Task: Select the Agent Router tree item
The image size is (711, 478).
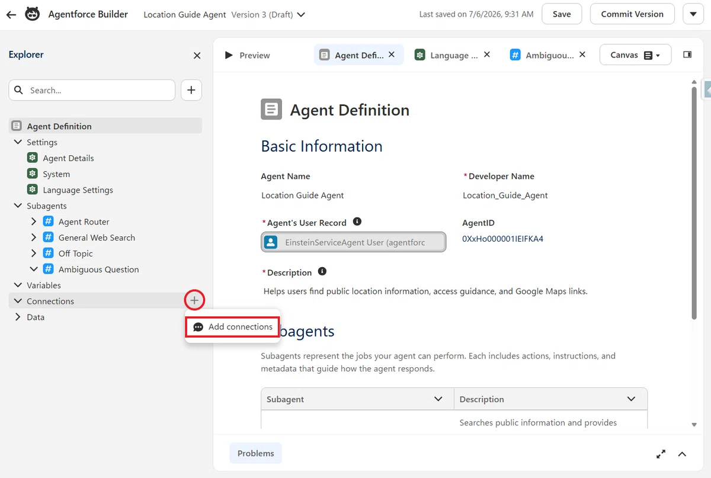Action: 84,222
